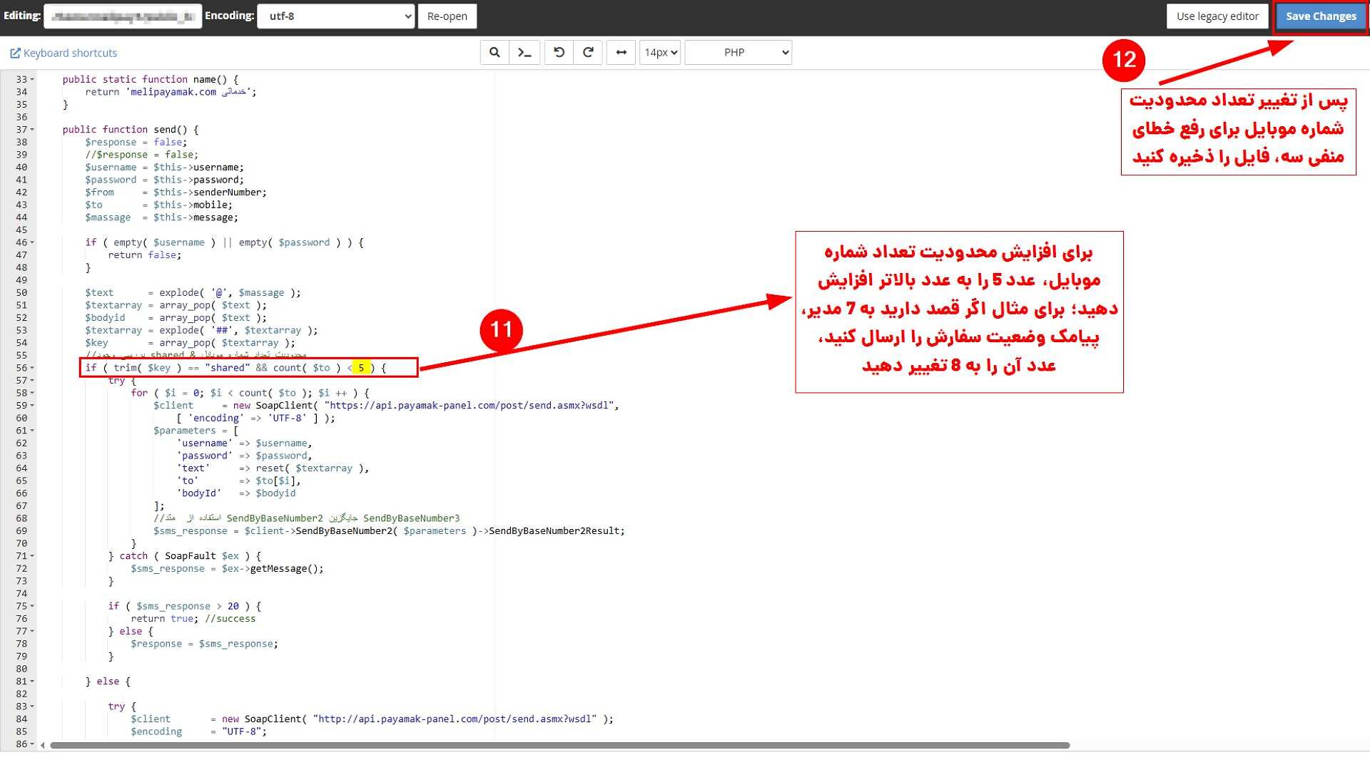Click 'return false;' on line 47
The height and width of the screenshot is (770, 1370).
[145, 255]
